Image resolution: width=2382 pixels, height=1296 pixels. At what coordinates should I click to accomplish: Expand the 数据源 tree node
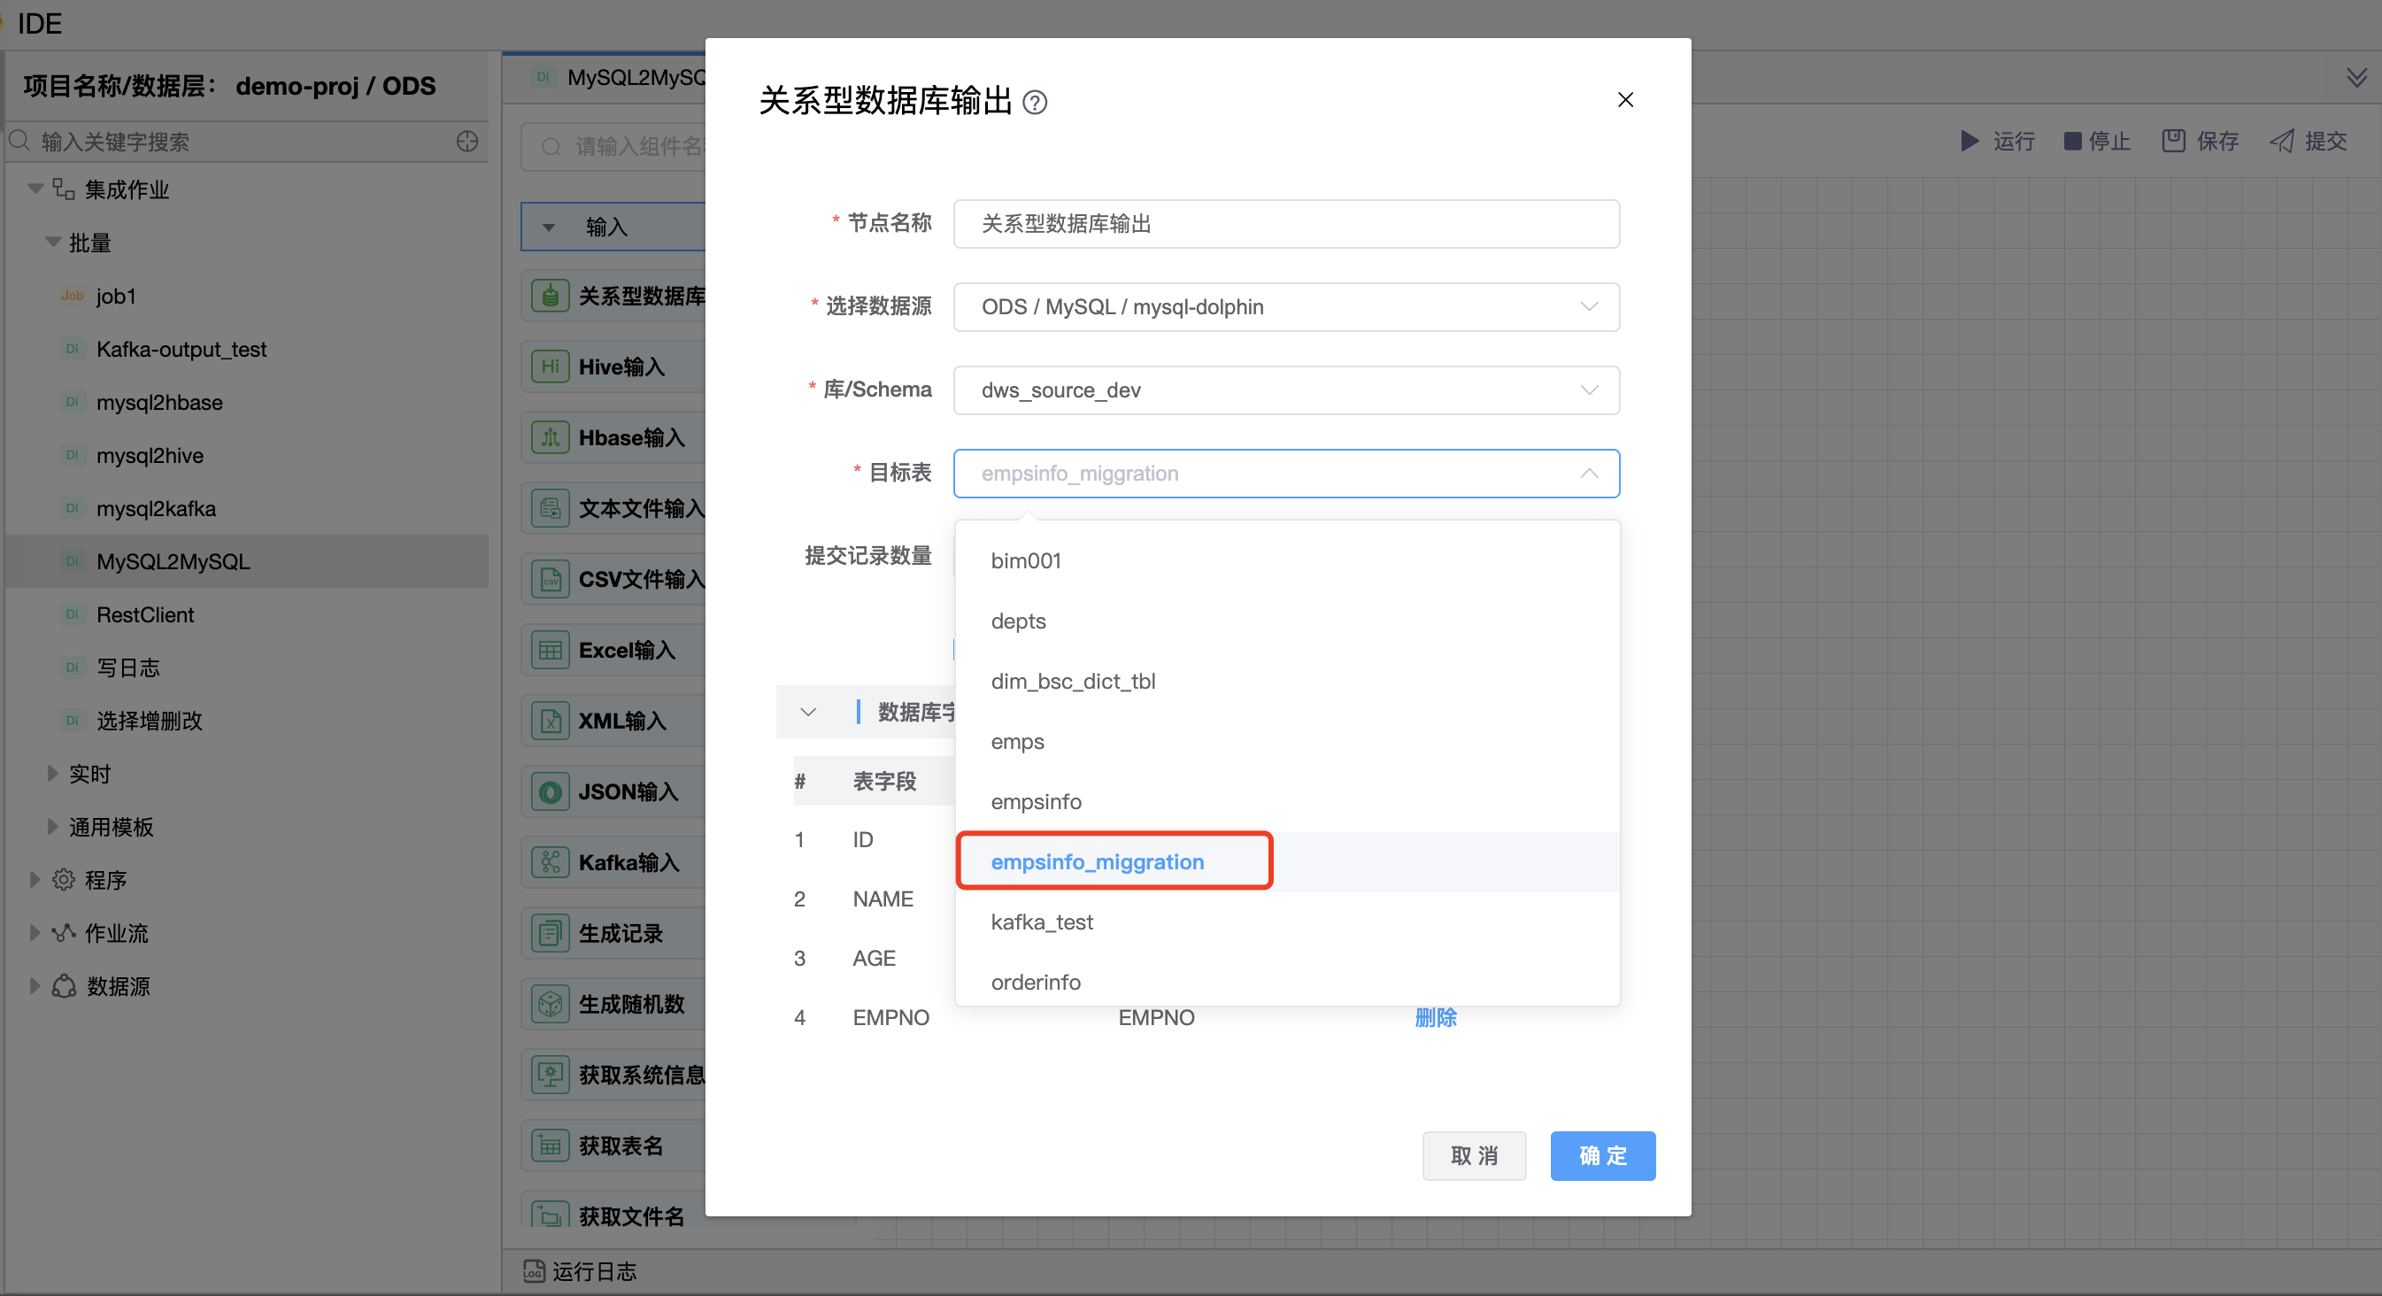35,986
